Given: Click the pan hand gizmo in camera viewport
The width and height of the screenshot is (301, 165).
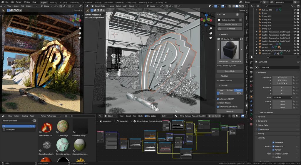Looking at the screenshot, I should click(x=210, y=33).
